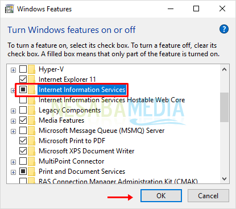The image size is (236, 209).
Task: Minimize the Windows Features window
Action: pyautogui.click(x=171, y=9)
